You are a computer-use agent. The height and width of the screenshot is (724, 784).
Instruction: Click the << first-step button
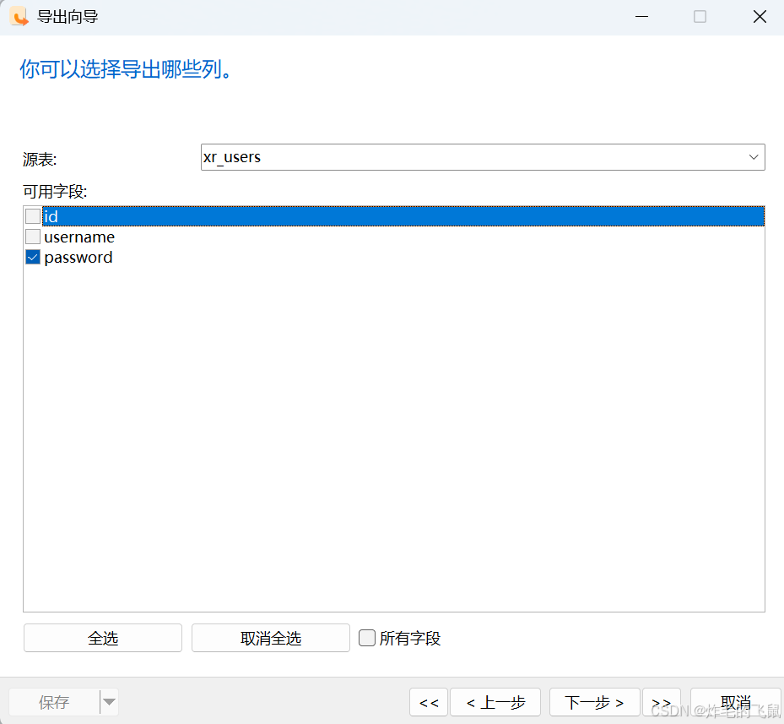pos(429,702)
